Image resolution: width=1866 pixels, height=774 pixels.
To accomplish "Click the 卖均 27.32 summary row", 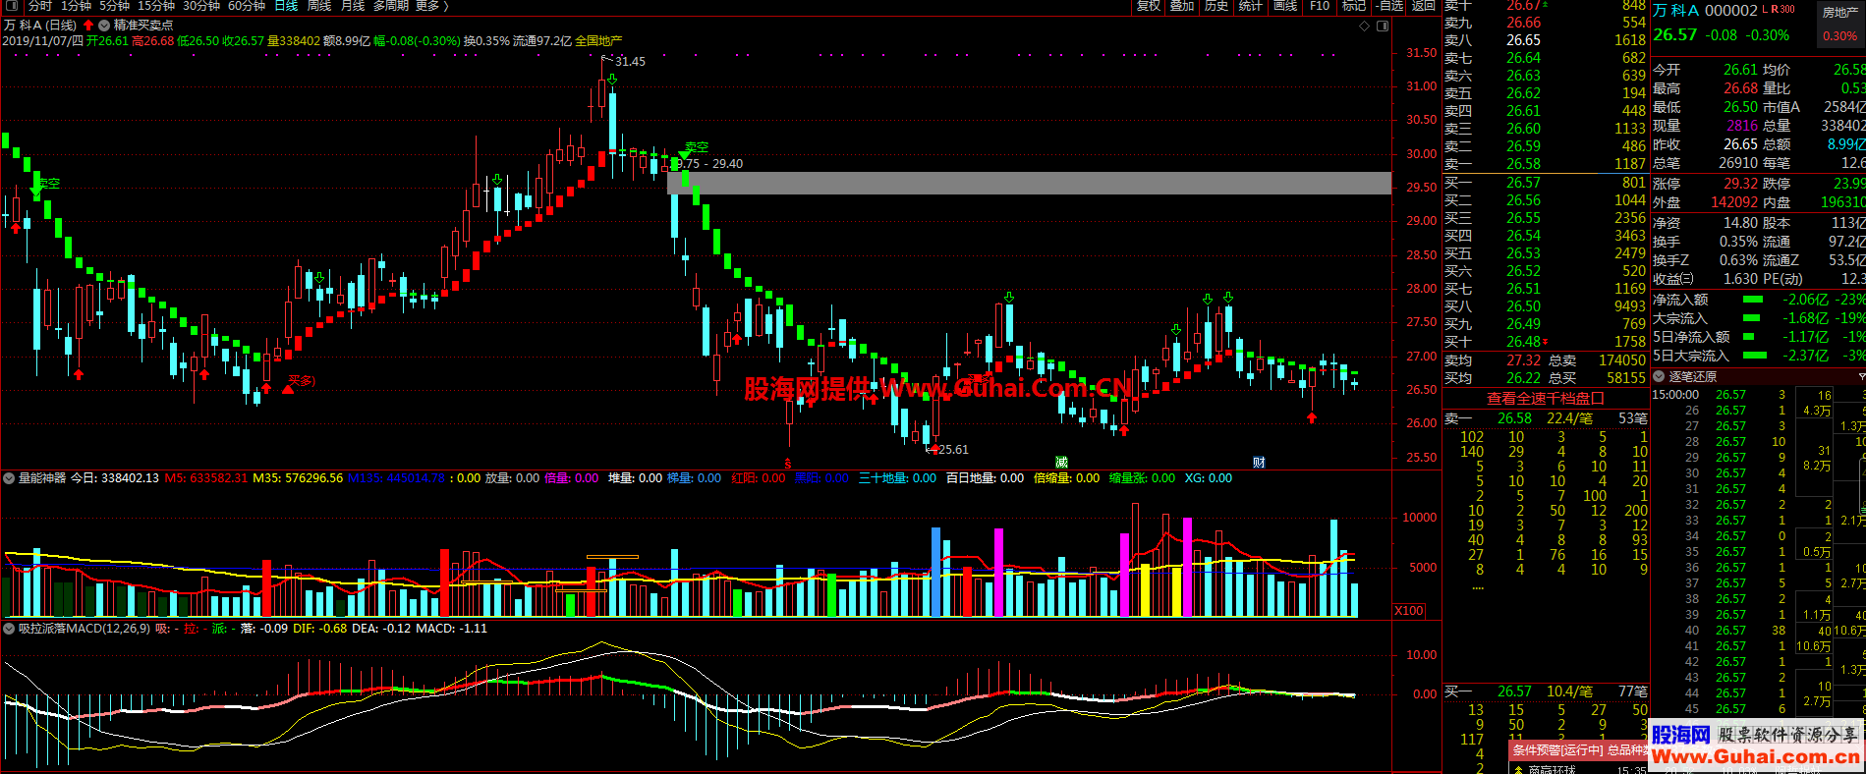I will [x=1545, y=360].
